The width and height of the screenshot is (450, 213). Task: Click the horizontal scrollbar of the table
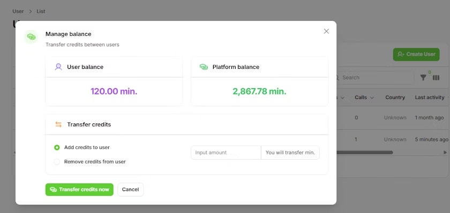pos(364,153)
